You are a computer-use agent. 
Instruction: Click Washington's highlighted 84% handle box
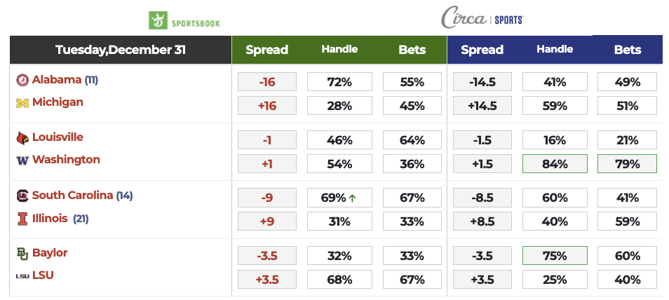pyautogui.click(x=555, y=164)
